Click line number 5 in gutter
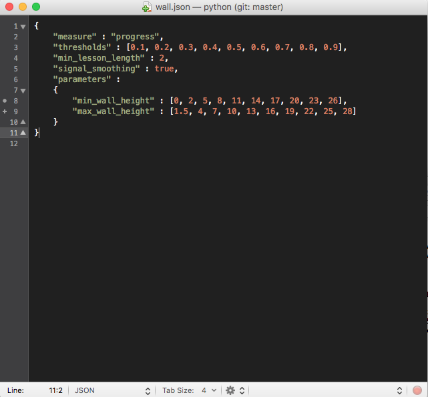 (16, 69)
